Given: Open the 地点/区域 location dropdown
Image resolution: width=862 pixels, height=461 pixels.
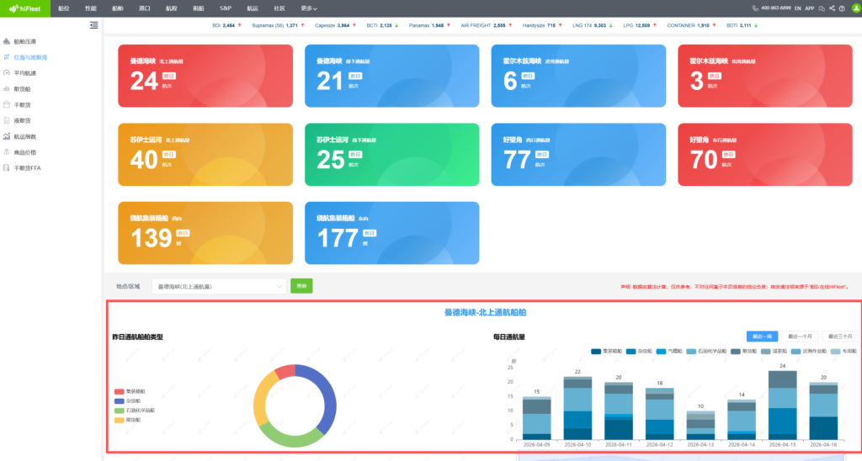Looking at the screenshot, I should [x=219, y=287].
